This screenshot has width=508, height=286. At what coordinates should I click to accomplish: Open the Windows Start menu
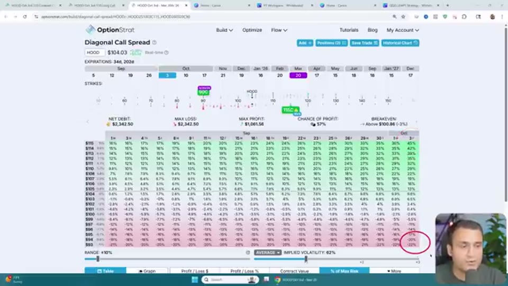coord(195,280)
